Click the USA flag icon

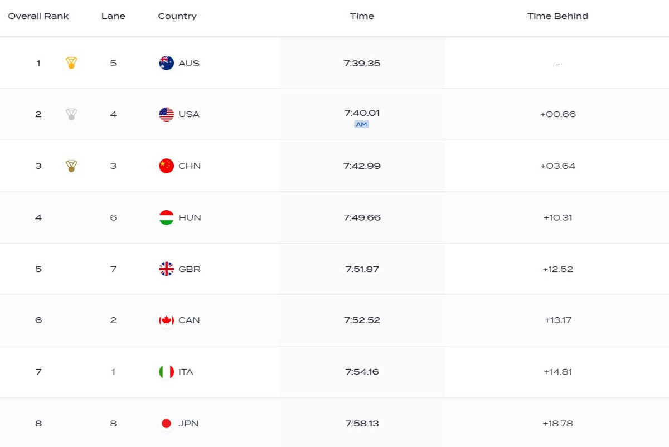166,114
